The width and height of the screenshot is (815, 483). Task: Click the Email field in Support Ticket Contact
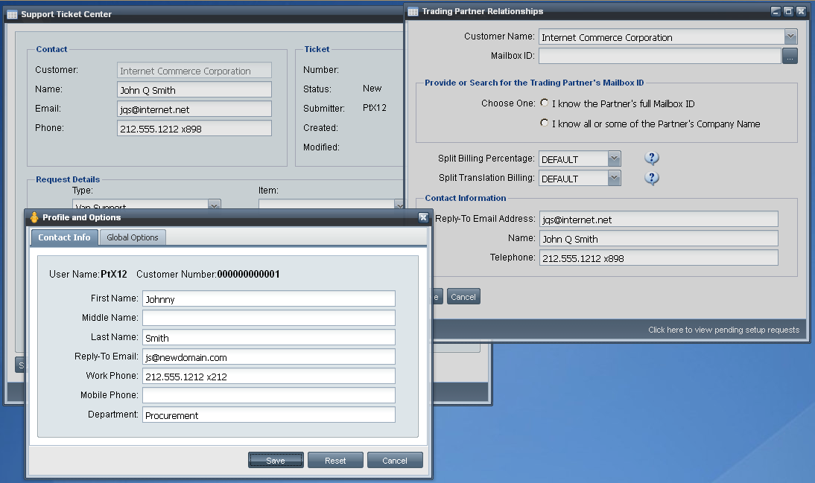pos(194,109)
